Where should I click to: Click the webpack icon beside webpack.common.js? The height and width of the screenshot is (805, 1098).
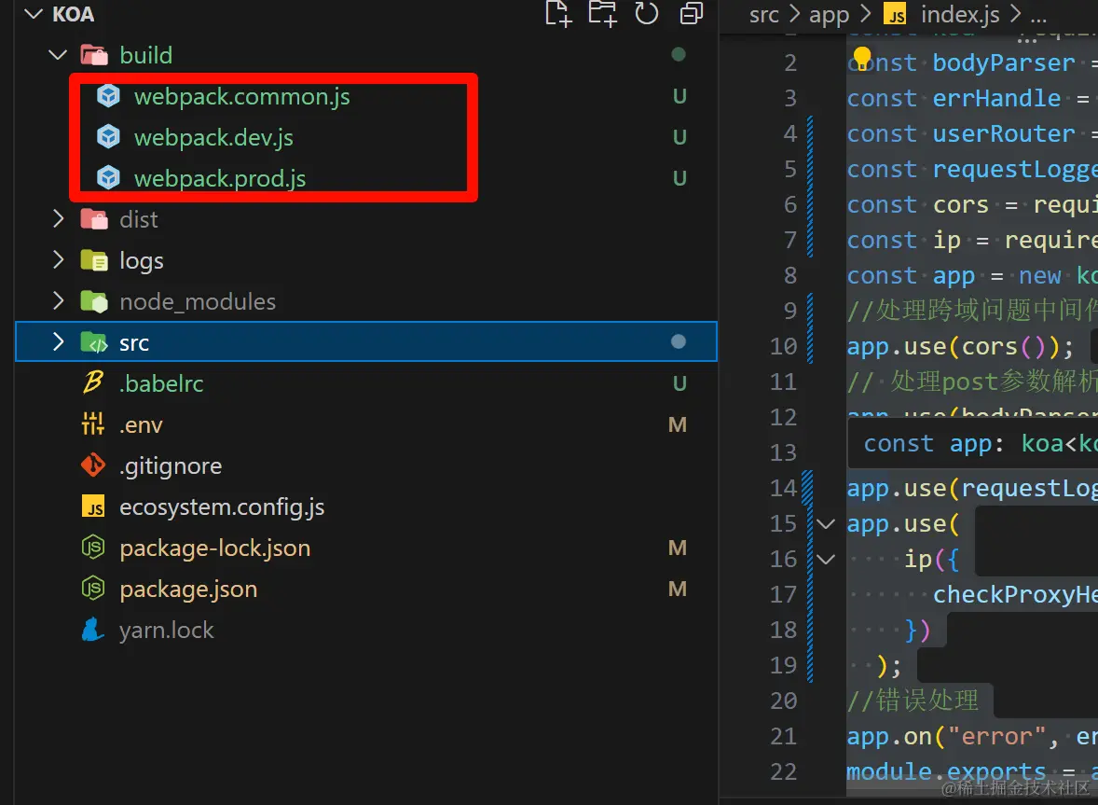coord(108,96)
